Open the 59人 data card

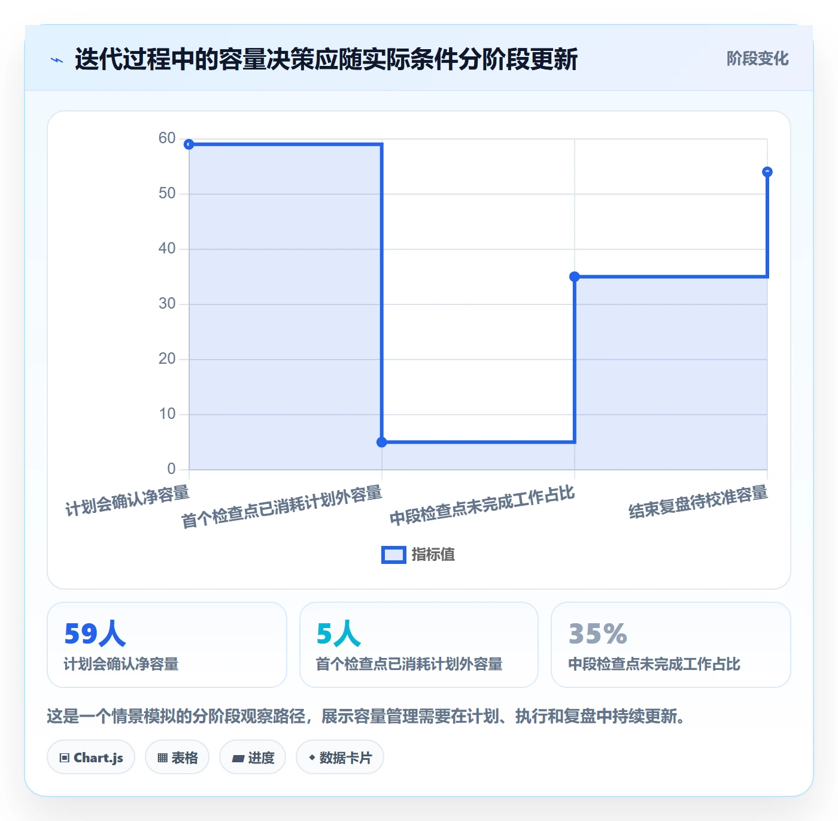167,645
